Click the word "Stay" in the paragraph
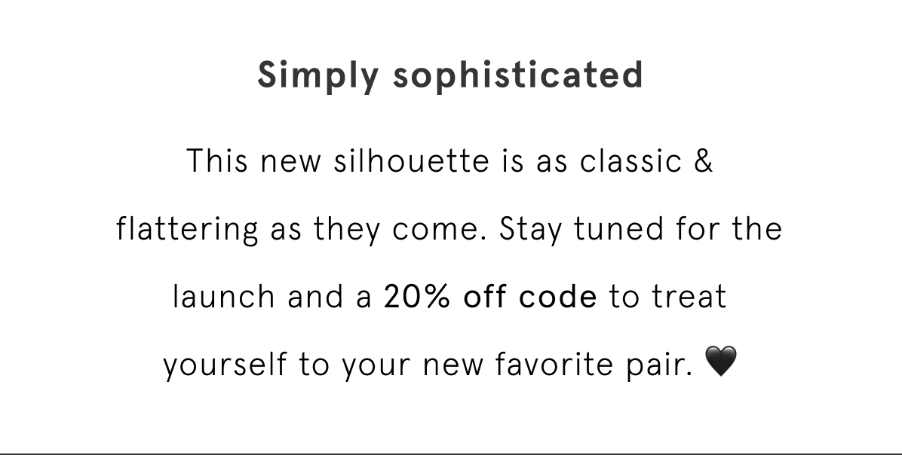 (x=531, y=229)
